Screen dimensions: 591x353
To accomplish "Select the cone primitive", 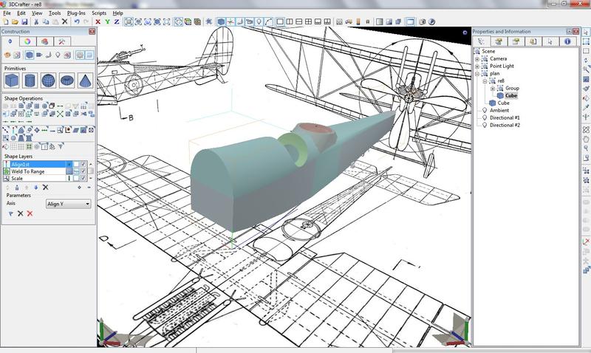I will coord(85,79).
